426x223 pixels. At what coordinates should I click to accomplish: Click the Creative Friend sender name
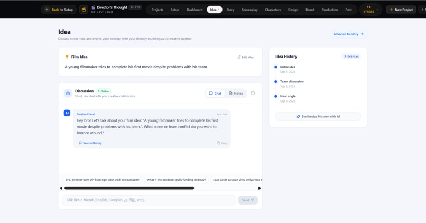click(x=86, y=114)
